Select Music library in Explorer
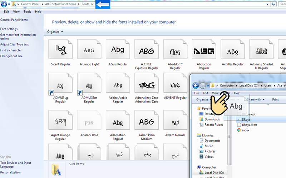The image size is (286, 178). (x=206, y=146)
